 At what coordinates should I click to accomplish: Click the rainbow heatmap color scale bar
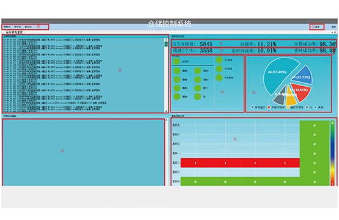click(x=332, y=153)
